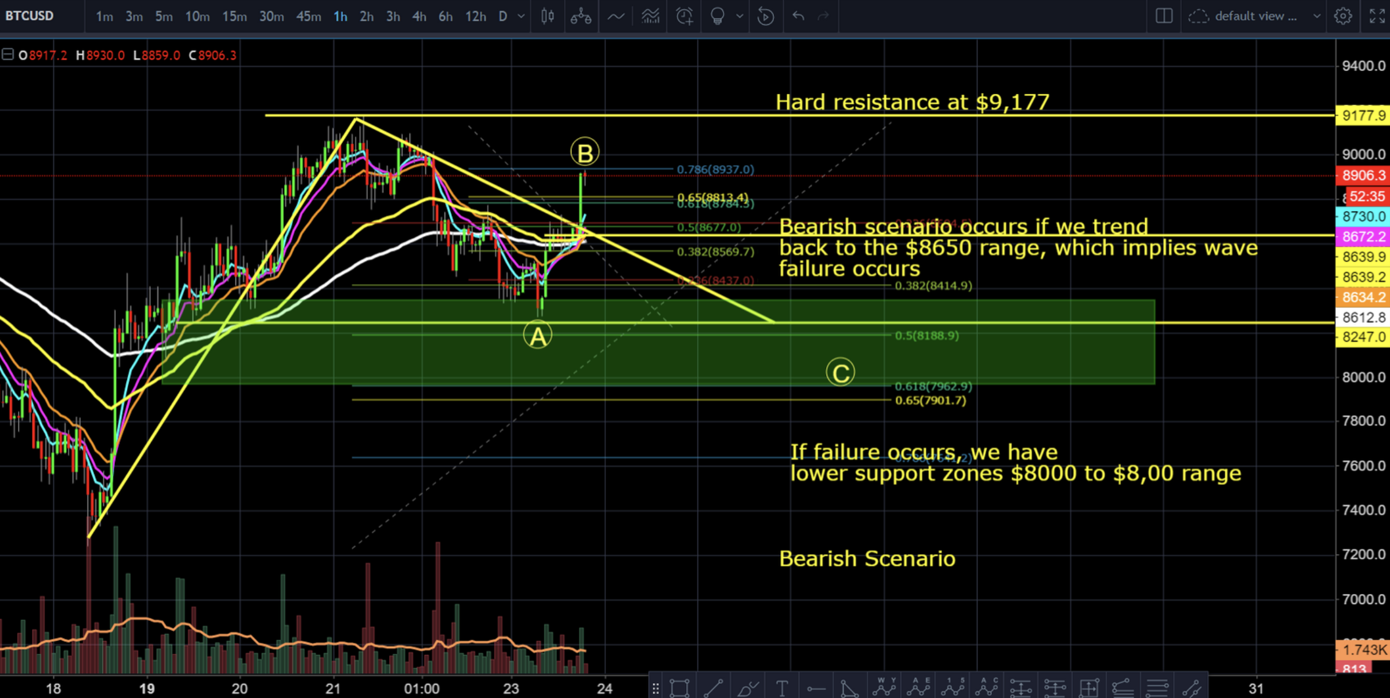Click the 0.65(7901.7) Fibonacci level label

(931, 401)
